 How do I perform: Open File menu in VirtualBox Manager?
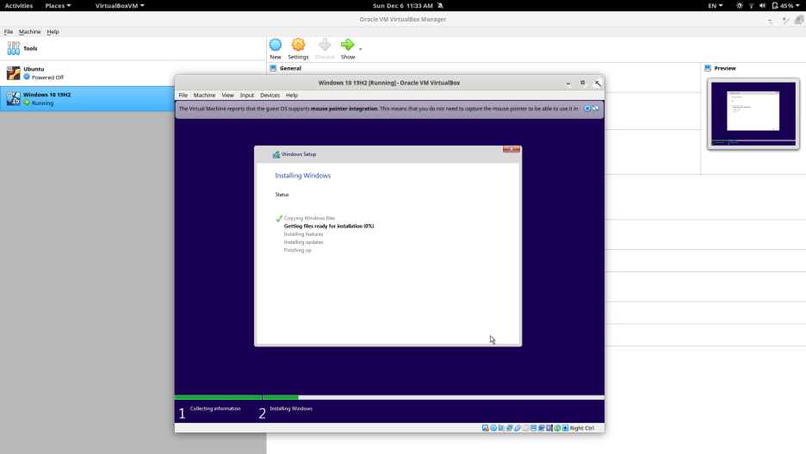click(x=9, y=31)
